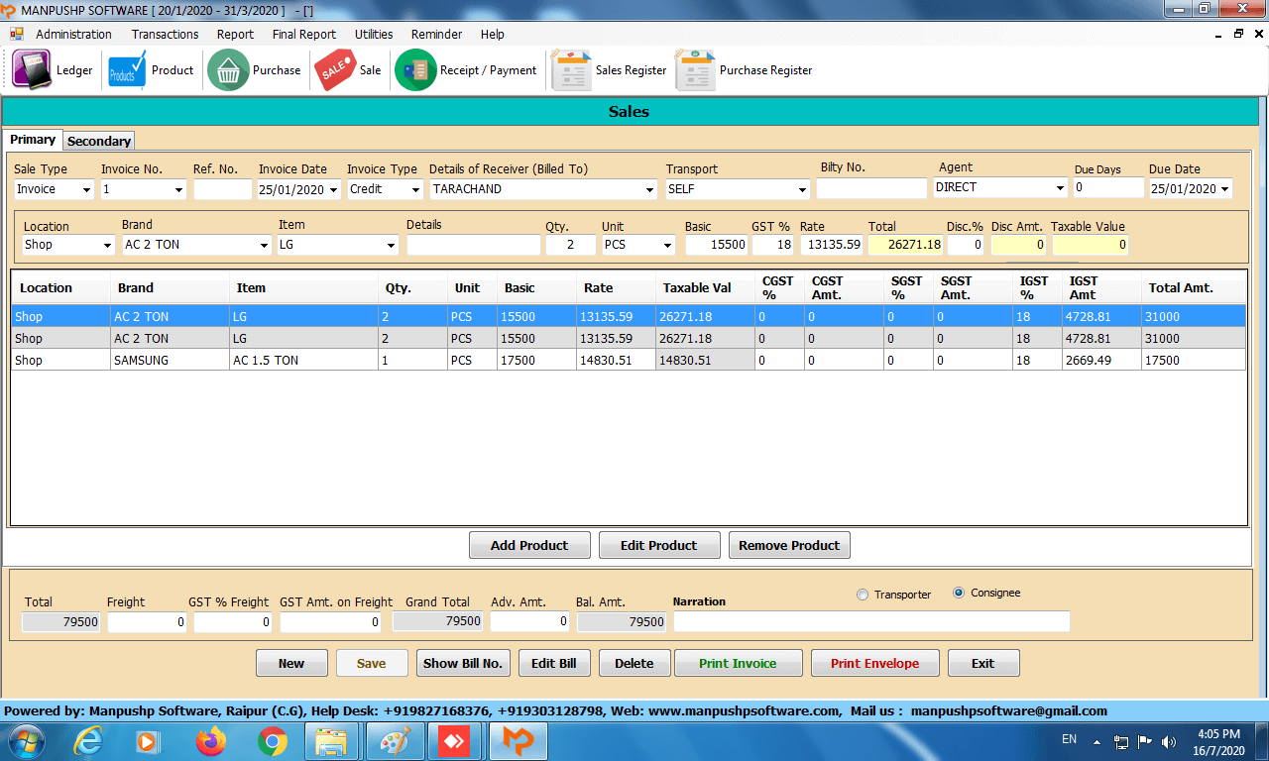Expand the Location Shop dropdown
Screen dimensions: 1269x761
pyautogui.click(x=107, y=245)
